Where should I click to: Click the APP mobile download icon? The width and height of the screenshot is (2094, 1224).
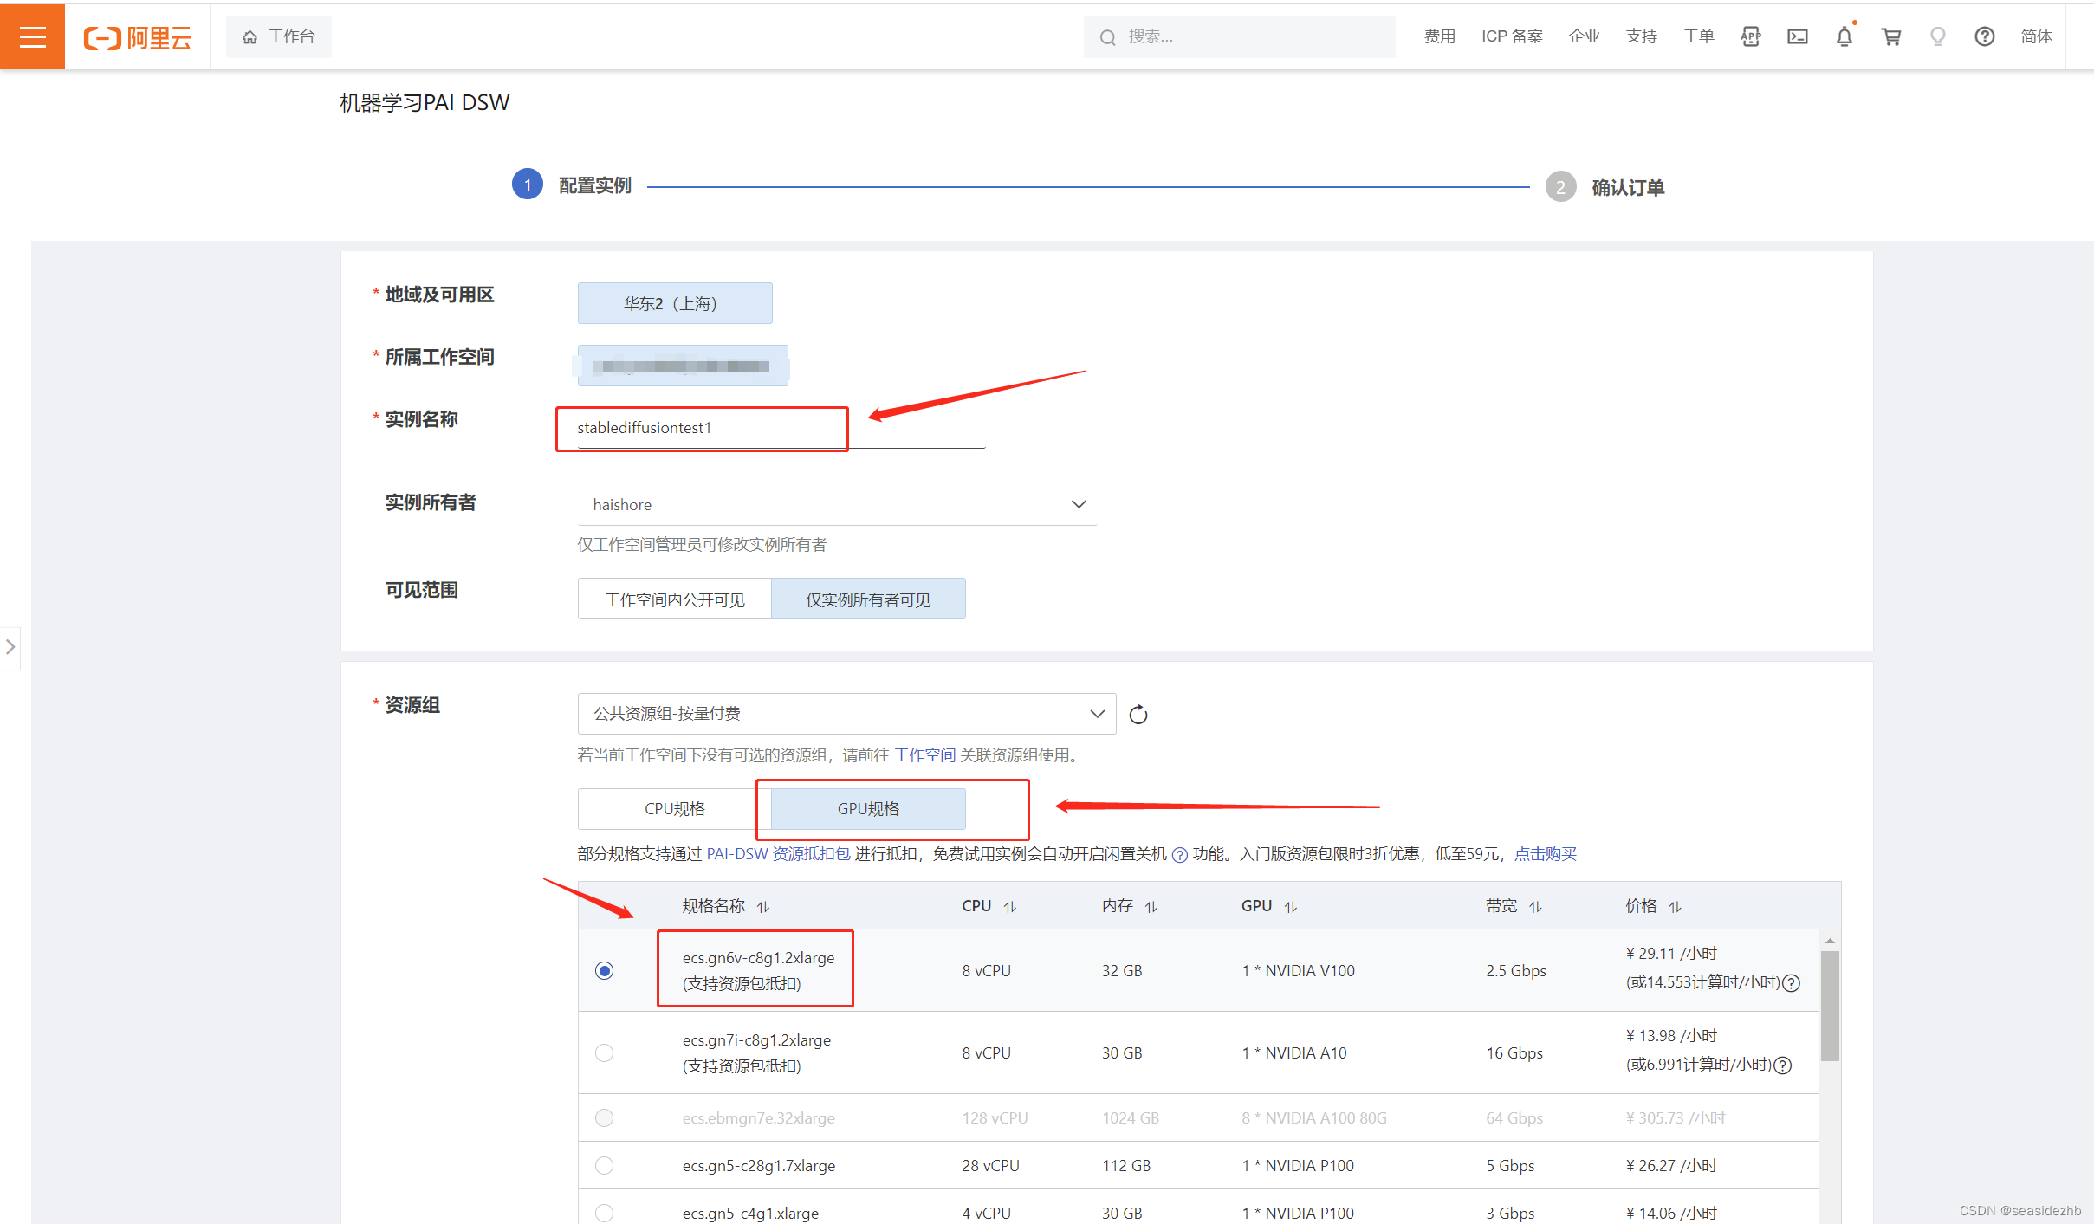coord(1750,36)
